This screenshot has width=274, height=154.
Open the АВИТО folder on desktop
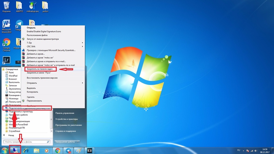(19, 7)
